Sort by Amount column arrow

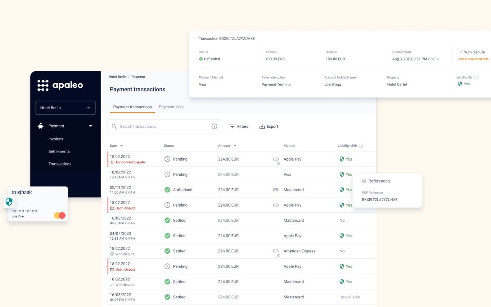coord(235,146)
